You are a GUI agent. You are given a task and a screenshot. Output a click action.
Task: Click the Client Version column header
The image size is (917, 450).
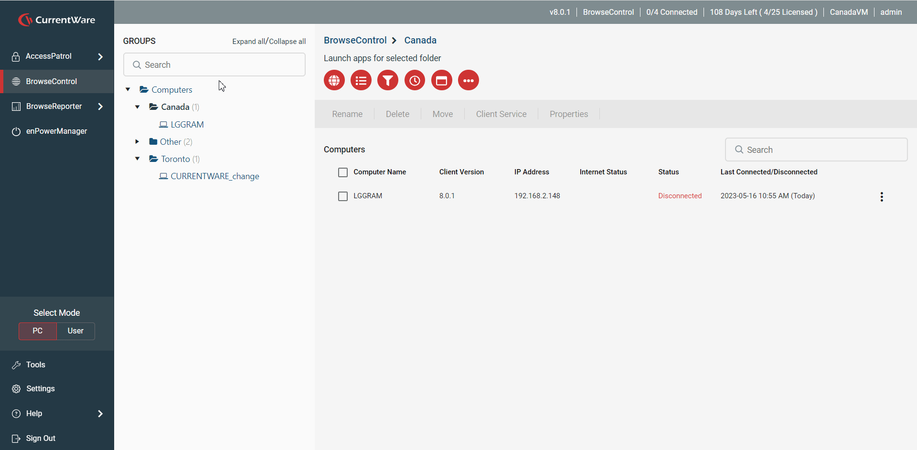(461, 172)
